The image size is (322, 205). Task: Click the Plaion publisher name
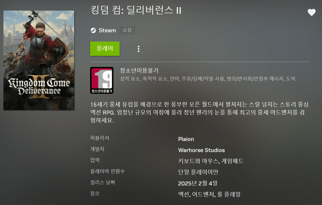(x=186, y=139)
